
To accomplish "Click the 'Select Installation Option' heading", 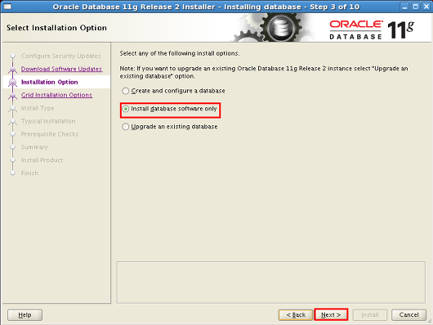I will pos(56,28).
